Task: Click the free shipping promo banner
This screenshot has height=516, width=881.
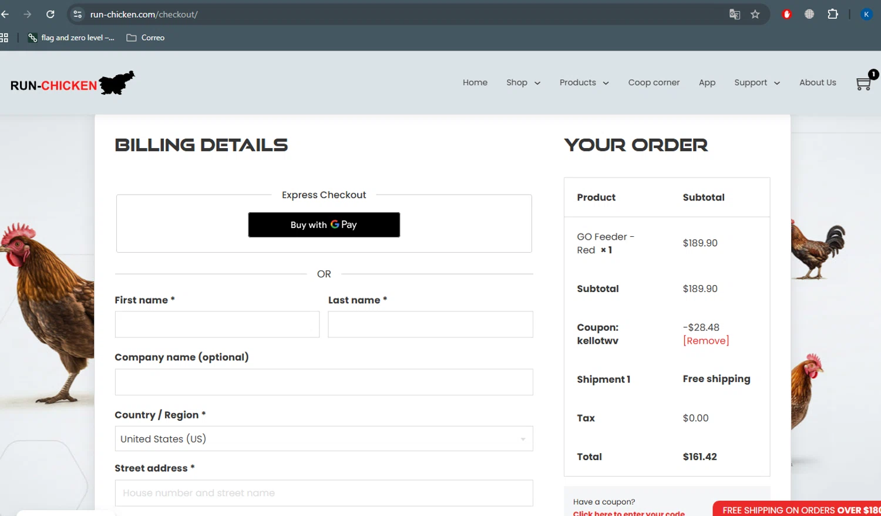Action: (x=797, y=509)
